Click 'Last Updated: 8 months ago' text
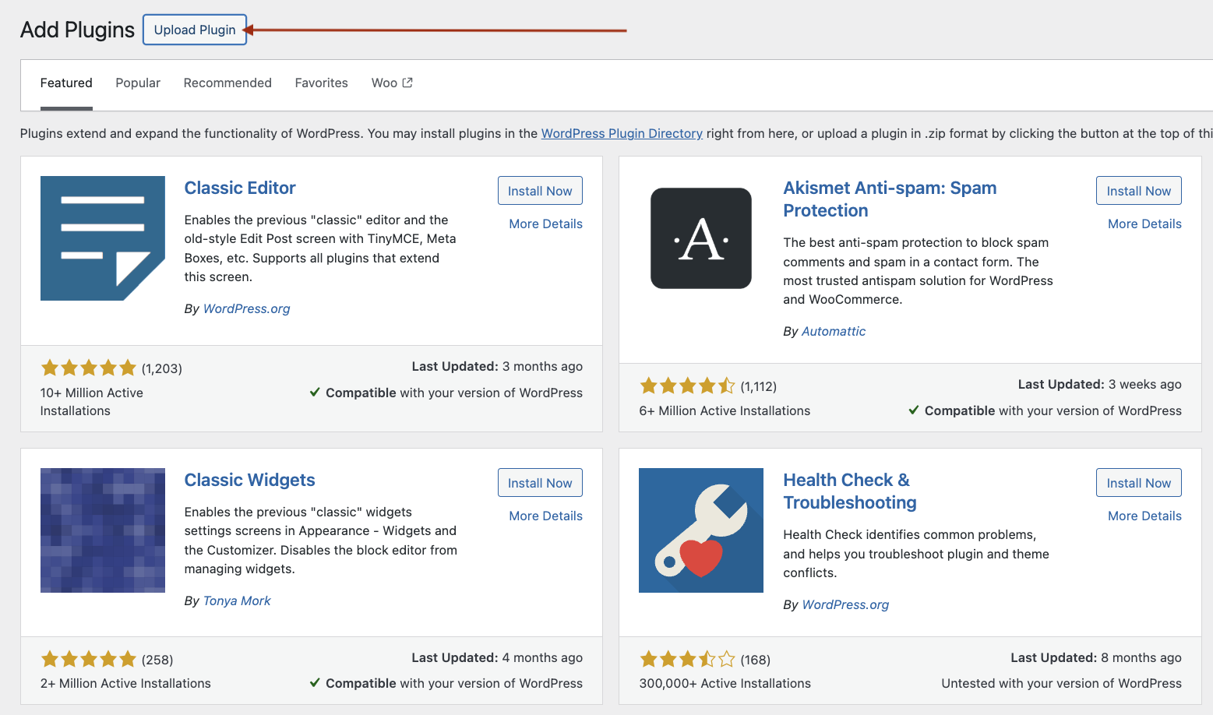 click(x=1096, y=657)
